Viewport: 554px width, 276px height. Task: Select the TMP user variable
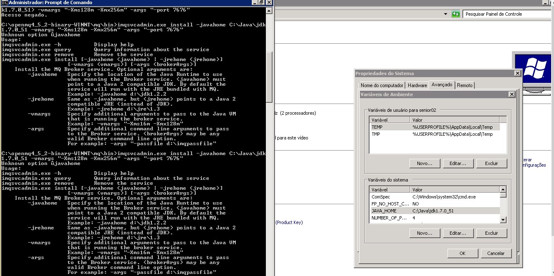433,134
